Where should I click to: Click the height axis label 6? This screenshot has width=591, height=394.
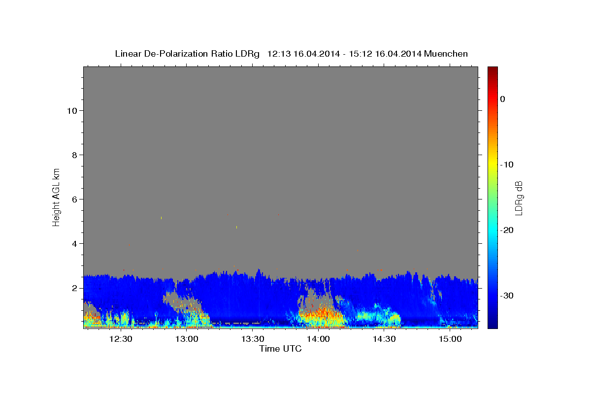(74, 199)
